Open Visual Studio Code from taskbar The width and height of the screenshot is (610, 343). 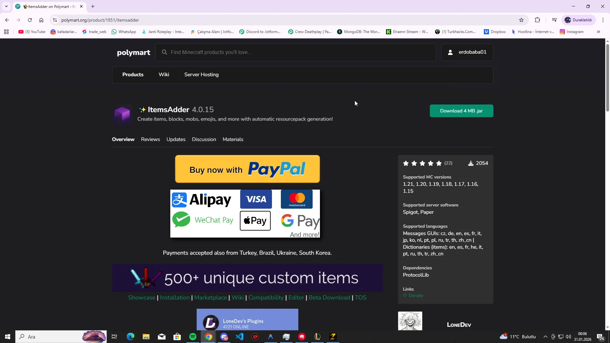tap(240, 337)
